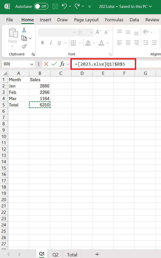Open the Total sheet tab
161x258 pixels.
72,255
